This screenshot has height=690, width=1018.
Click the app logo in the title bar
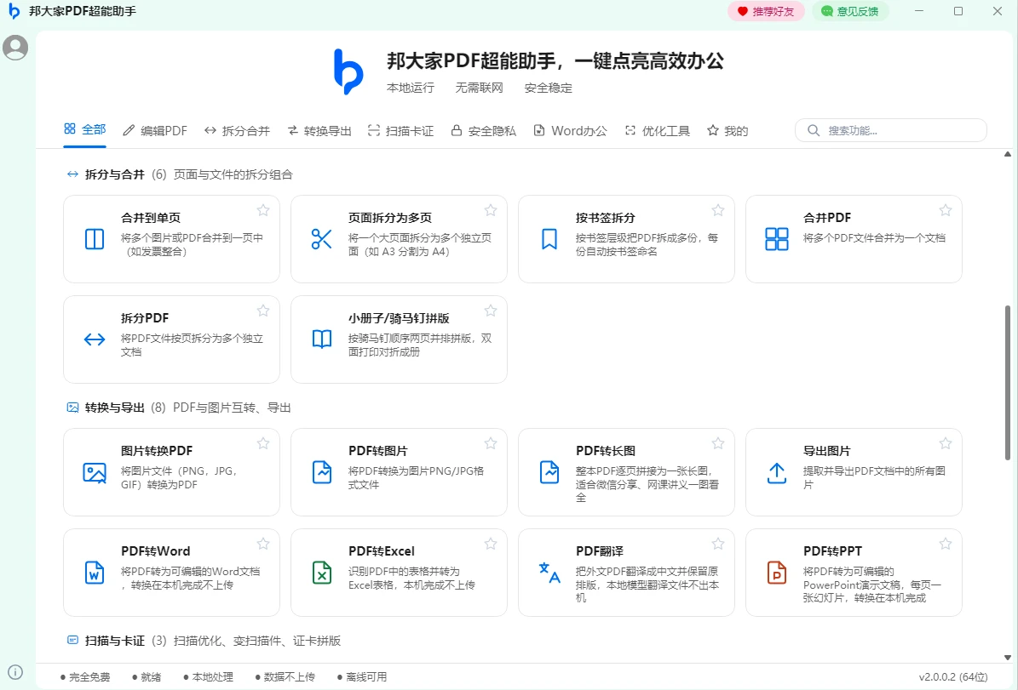click(x=14, y=11)
